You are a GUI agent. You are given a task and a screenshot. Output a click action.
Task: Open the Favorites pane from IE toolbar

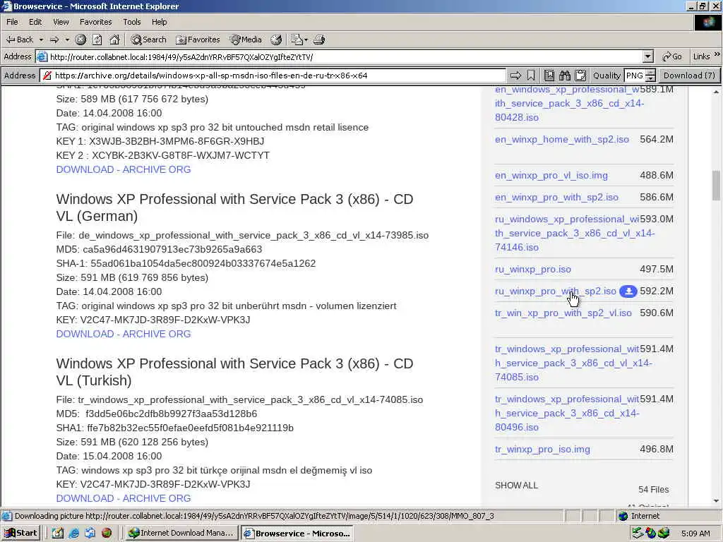point(198,40)
